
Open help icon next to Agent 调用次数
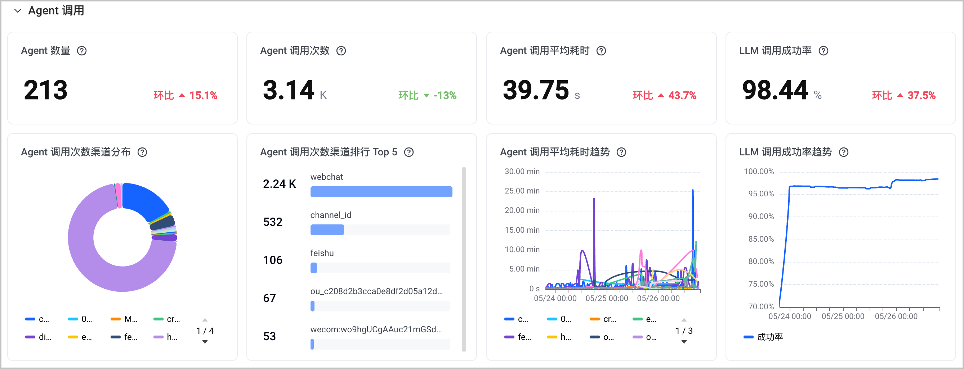[x=341, y=51]
